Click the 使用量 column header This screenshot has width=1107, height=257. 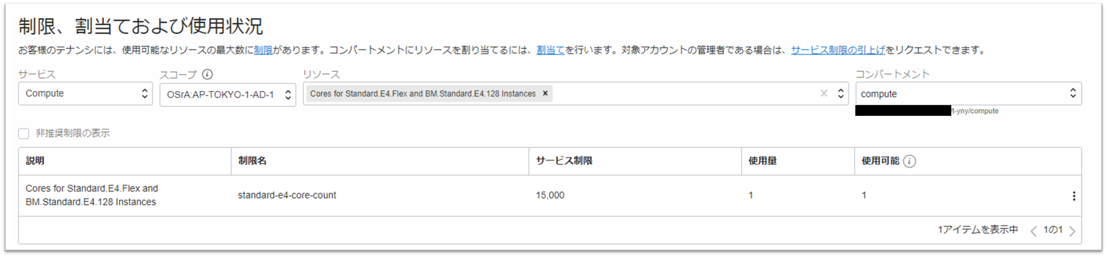pos(762,161)
